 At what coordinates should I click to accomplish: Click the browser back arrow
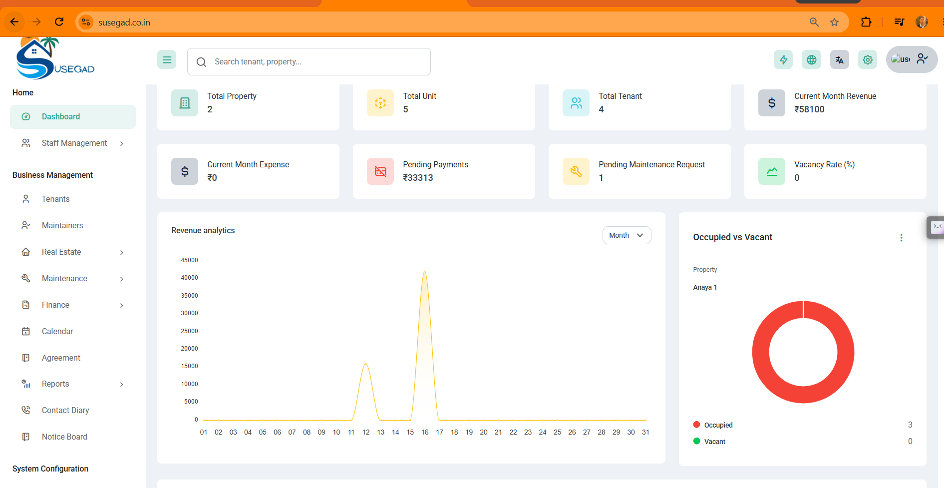coord(14,22)
